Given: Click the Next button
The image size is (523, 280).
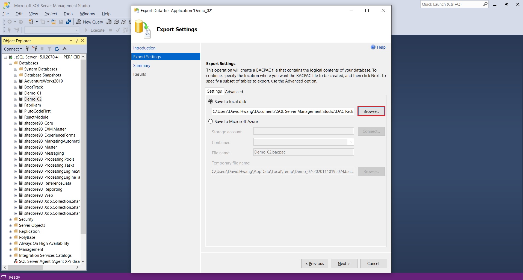Looking at the screenshot, I should [344, 263].
